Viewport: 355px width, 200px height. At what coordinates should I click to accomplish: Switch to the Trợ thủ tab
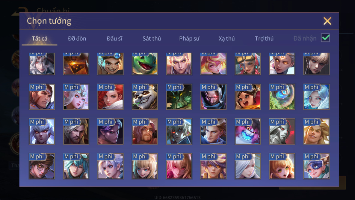pyautogui.click(x=264, y=38)
